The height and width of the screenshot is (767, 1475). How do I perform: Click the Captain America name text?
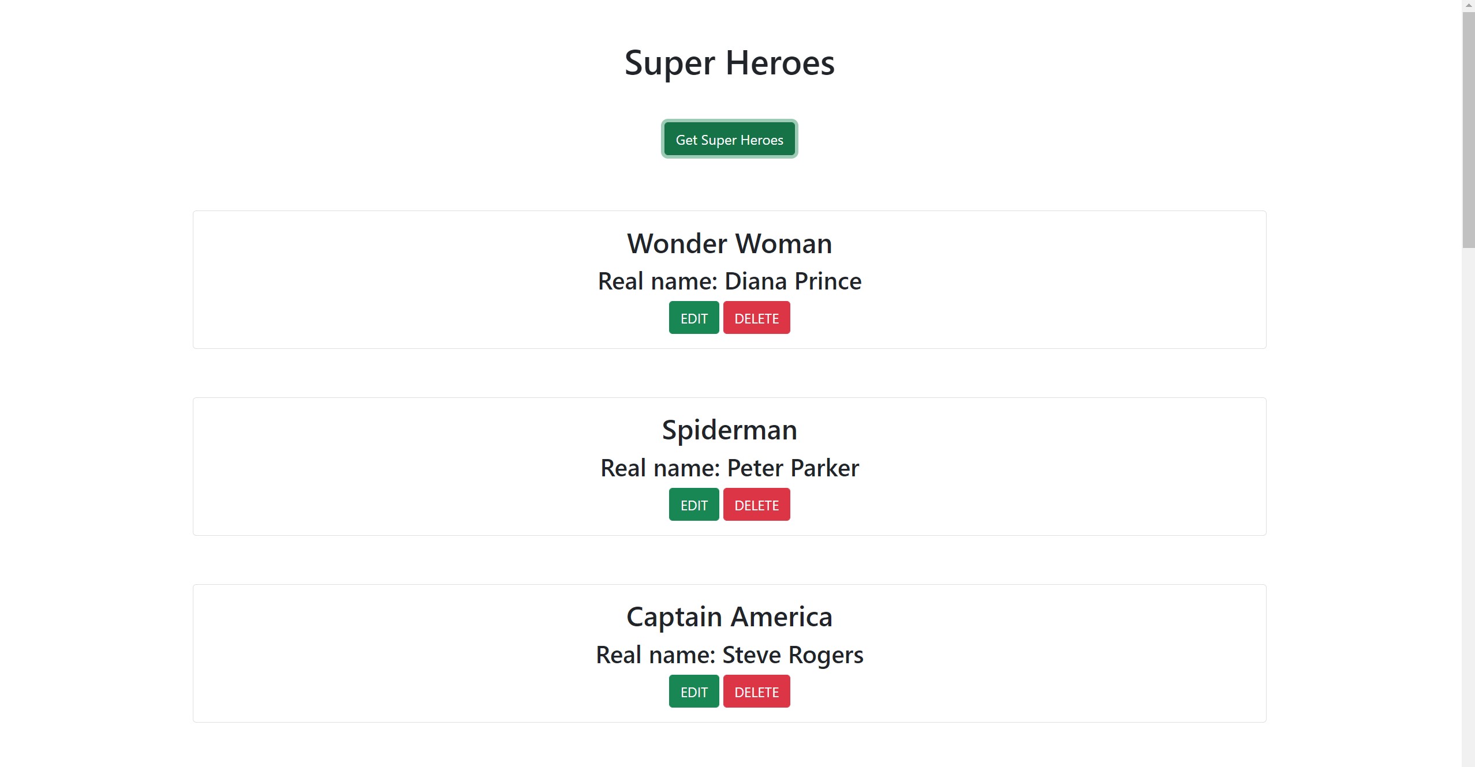point(729,616)
